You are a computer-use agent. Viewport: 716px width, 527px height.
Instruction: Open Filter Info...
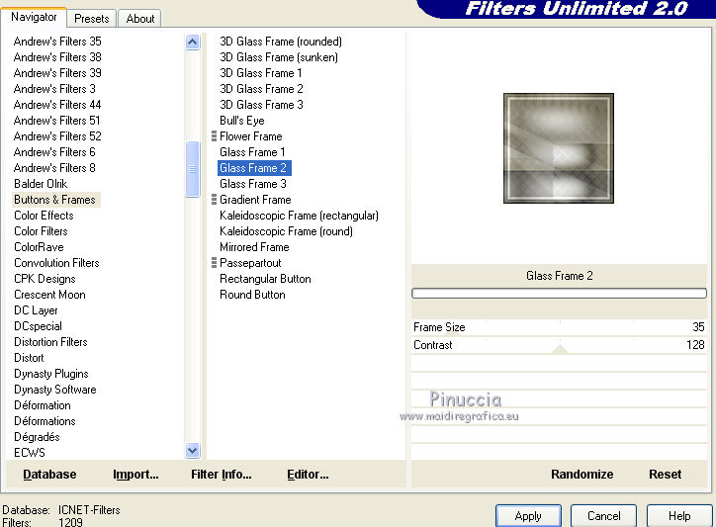(221, 475)
